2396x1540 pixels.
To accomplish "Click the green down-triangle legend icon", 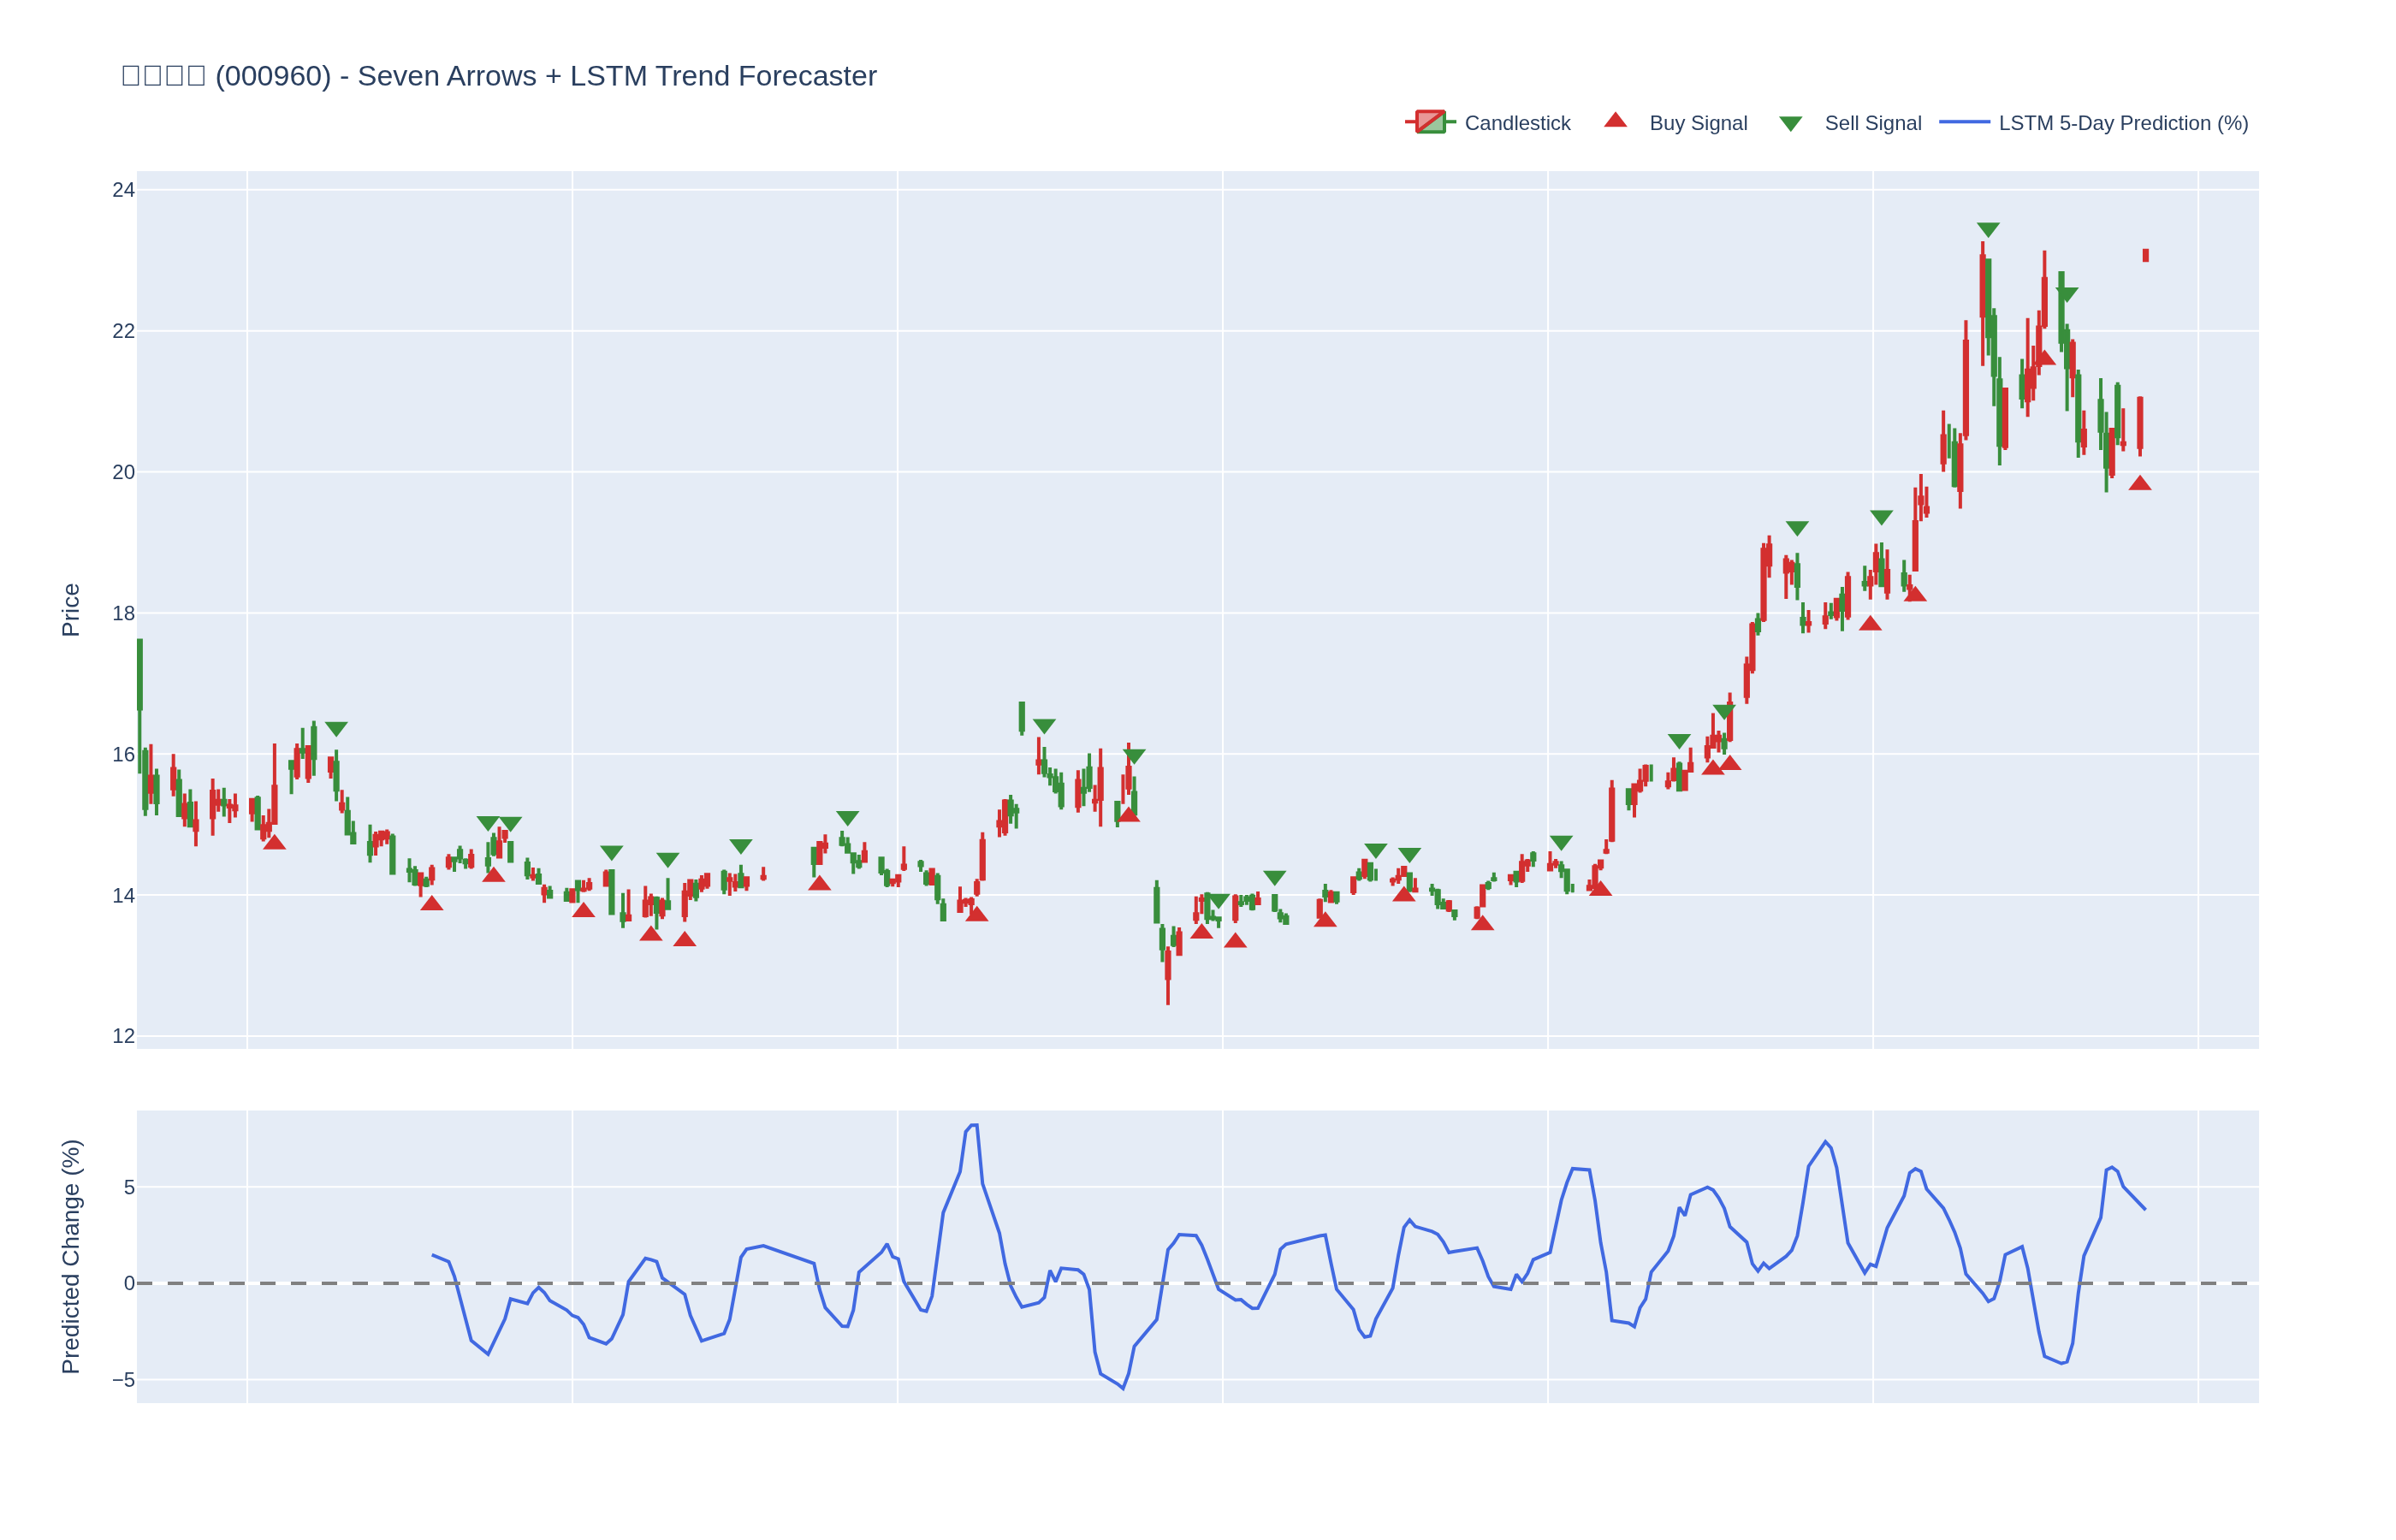I will tap(1790, 124).
